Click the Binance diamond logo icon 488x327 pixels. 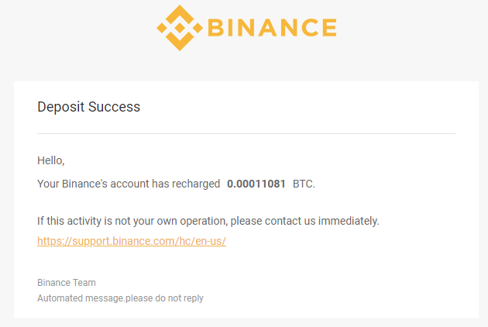[180, 28]
